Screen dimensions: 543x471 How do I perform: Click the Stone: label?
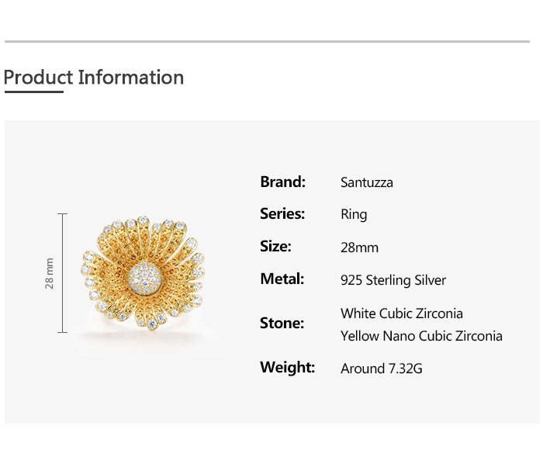pos(282,323)
